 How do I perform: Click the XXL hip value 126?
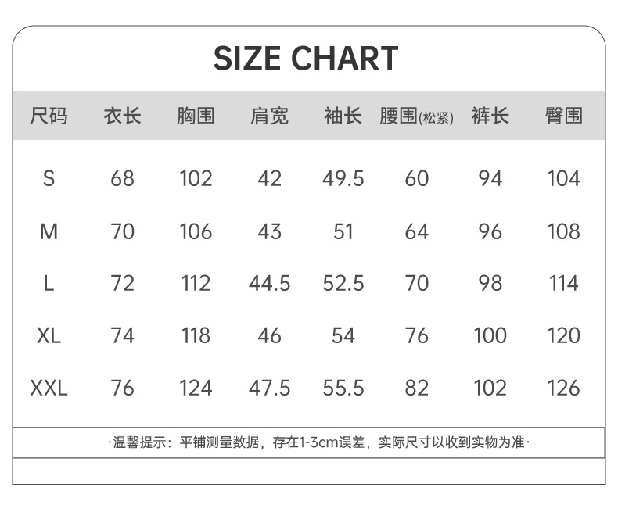[x=563, y=388]
